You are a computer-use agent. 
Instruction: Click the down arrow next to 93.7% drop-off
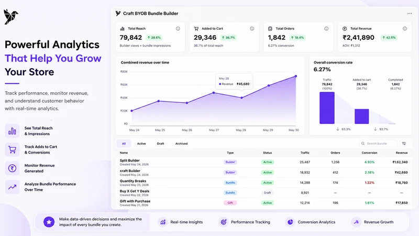tap(375, 129)
